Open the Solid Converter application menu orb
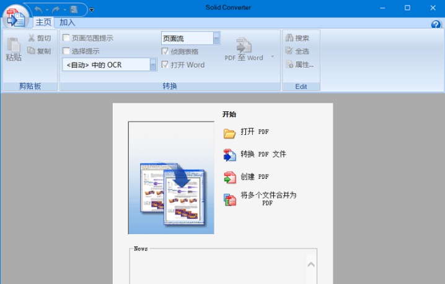 (15, 17)
